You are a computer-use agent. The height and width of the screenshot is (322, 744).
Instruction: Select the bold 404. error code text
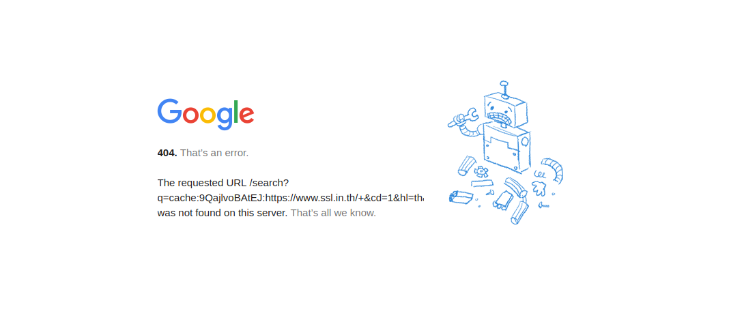pyautogui.click(x=167, y=153)
